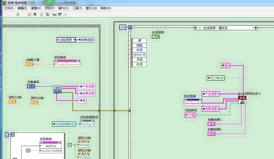Pause execution with the Pause button
Screen dimensions: 274x159
tap(35, 14)
